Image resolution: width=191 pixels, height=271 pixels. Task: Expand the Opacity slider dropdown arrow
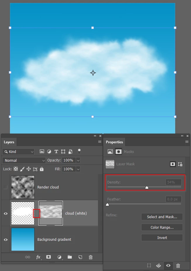coord(78,160)
